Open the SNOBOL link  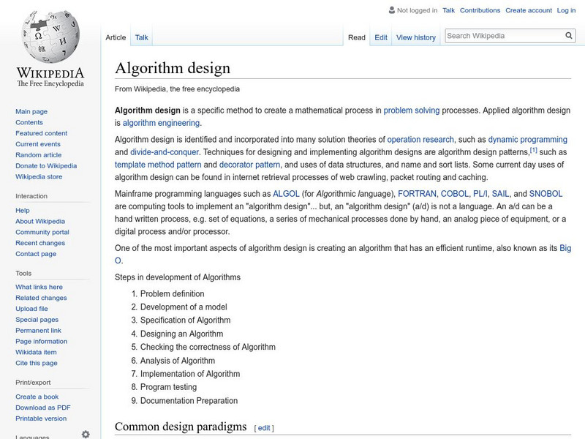pyautogui.click(x=546, y=194)
